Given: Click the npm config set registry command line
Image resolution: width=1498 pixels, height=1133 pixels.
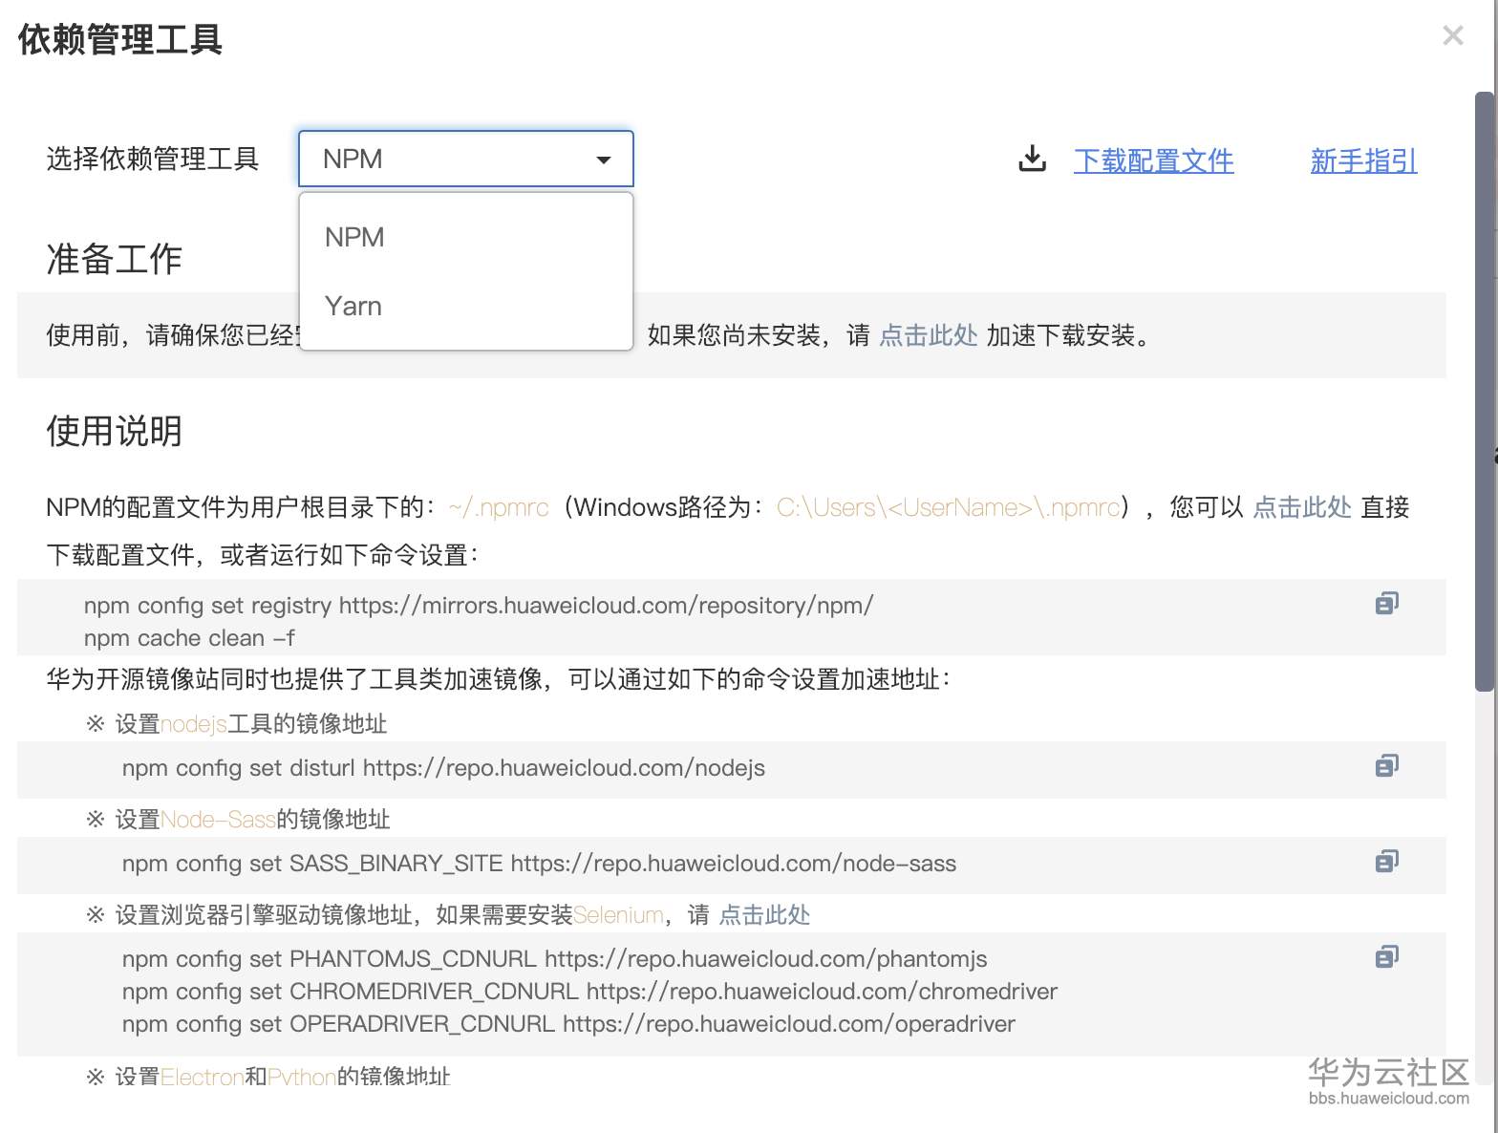Looking at the screenshot, I should [x=479, y=606].
